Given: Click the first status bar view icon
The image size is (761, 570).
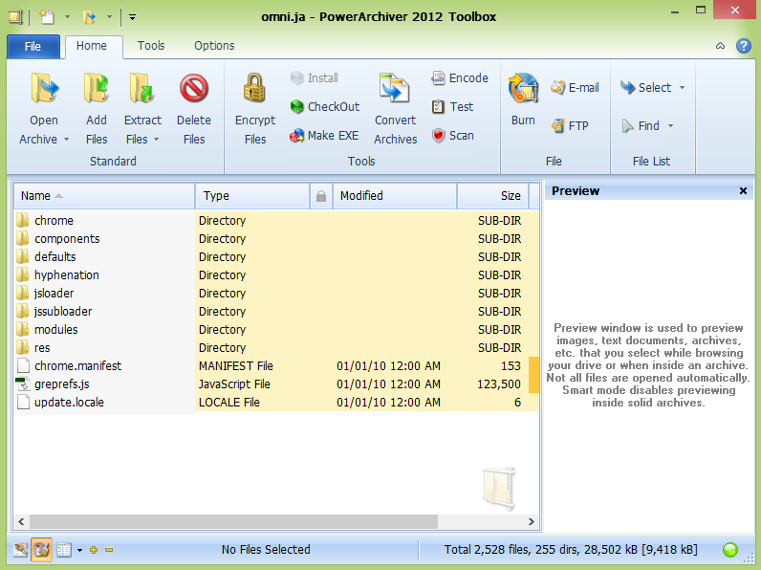Looking at the screenshot, I should coord(20,550).
